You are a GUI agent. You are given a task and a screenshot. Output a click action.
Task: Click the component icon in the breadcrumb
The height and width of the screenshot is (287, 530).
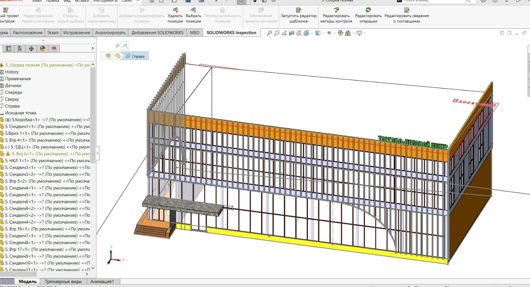[118, 56]
